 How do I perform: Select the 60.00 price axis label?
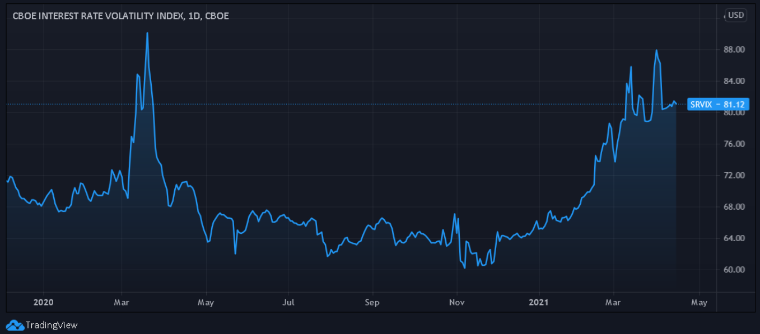pos(734,270)
